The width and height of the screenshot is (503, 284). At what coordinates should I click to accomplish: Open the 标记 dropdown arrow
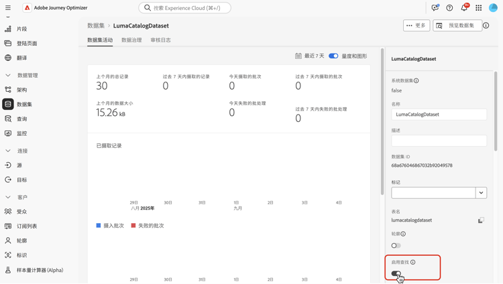(481, 193)
